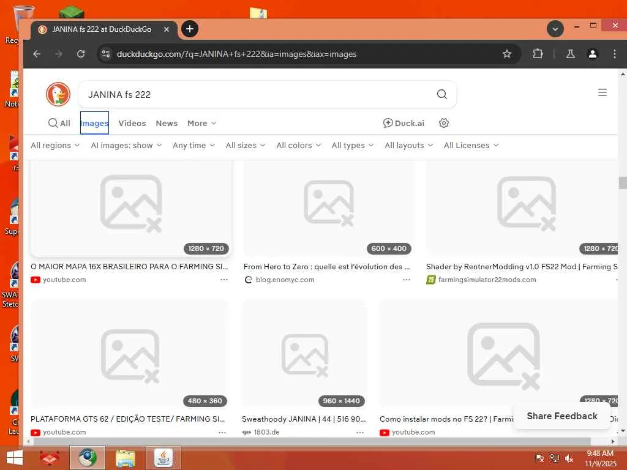The image size is (627, 470).
Task: Switch to the Videos tab
Action: (x=132, y=123)
